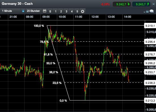The width and height of the screenshot is (156, 112).
Task: Select the 9.213,3 price tag
Action: point(150,100)
